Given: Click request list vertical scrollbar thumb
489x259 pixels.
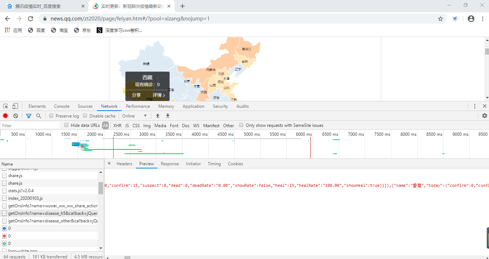Looking at the screenshot, I should click(x=101, y=188).
